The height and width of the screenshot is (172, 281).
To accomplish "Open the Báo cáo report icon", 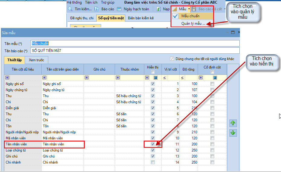I will (x=97, y=9).
